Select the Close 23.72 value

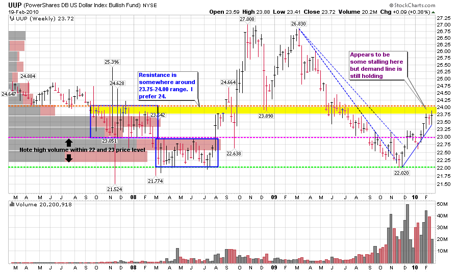click(x=319, y=12)
